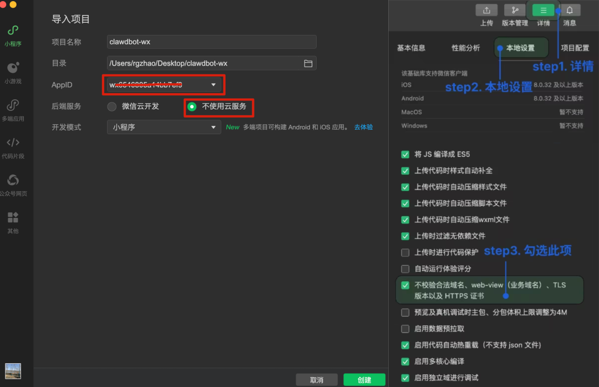Enable 上传时进行代码保护 checkbox
The width and height of the screenshot is (599, 387).
405,252
